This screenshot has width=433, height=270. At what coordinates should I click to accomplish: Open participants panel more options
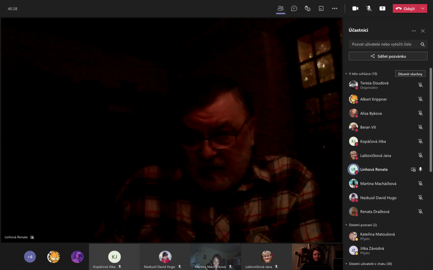pos(414,31)
